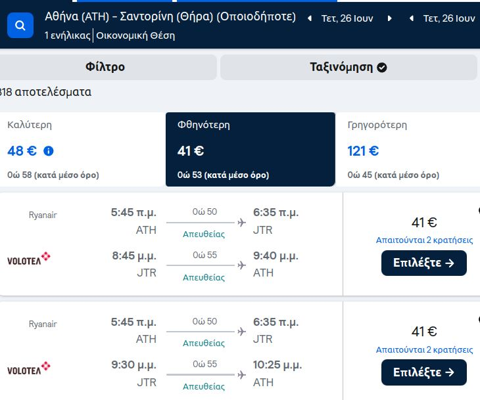Image resolution: width=480 pixels, height=400 pixels.
Task: Click Απαιτούνται 2 κρατήσεις link in first result
Action: [x=424, y=240]
